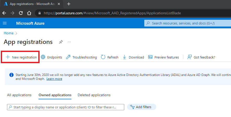This screenshot has width=231, height=117.
Task: Open the Azure portal hamburger menu
Action: (x=5, y=23)
